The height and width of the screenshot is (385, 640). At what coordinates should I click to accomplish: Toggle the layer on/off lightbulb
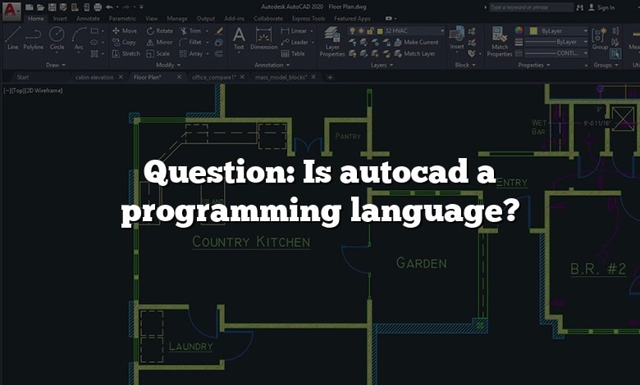pos(352,30)
